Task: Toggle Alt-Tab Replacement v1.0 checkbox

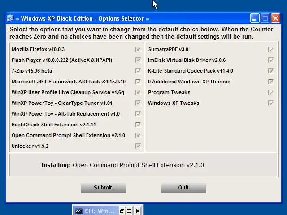Action: pyautogui.click(x=138, y=114)
